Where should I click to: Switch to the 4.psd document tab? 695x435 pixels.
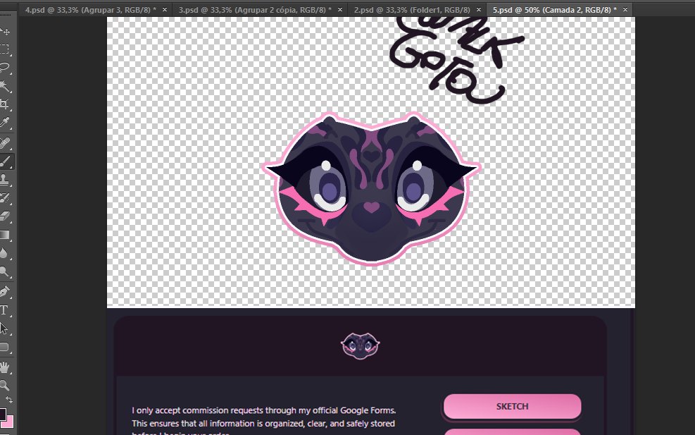pos(90,9)
